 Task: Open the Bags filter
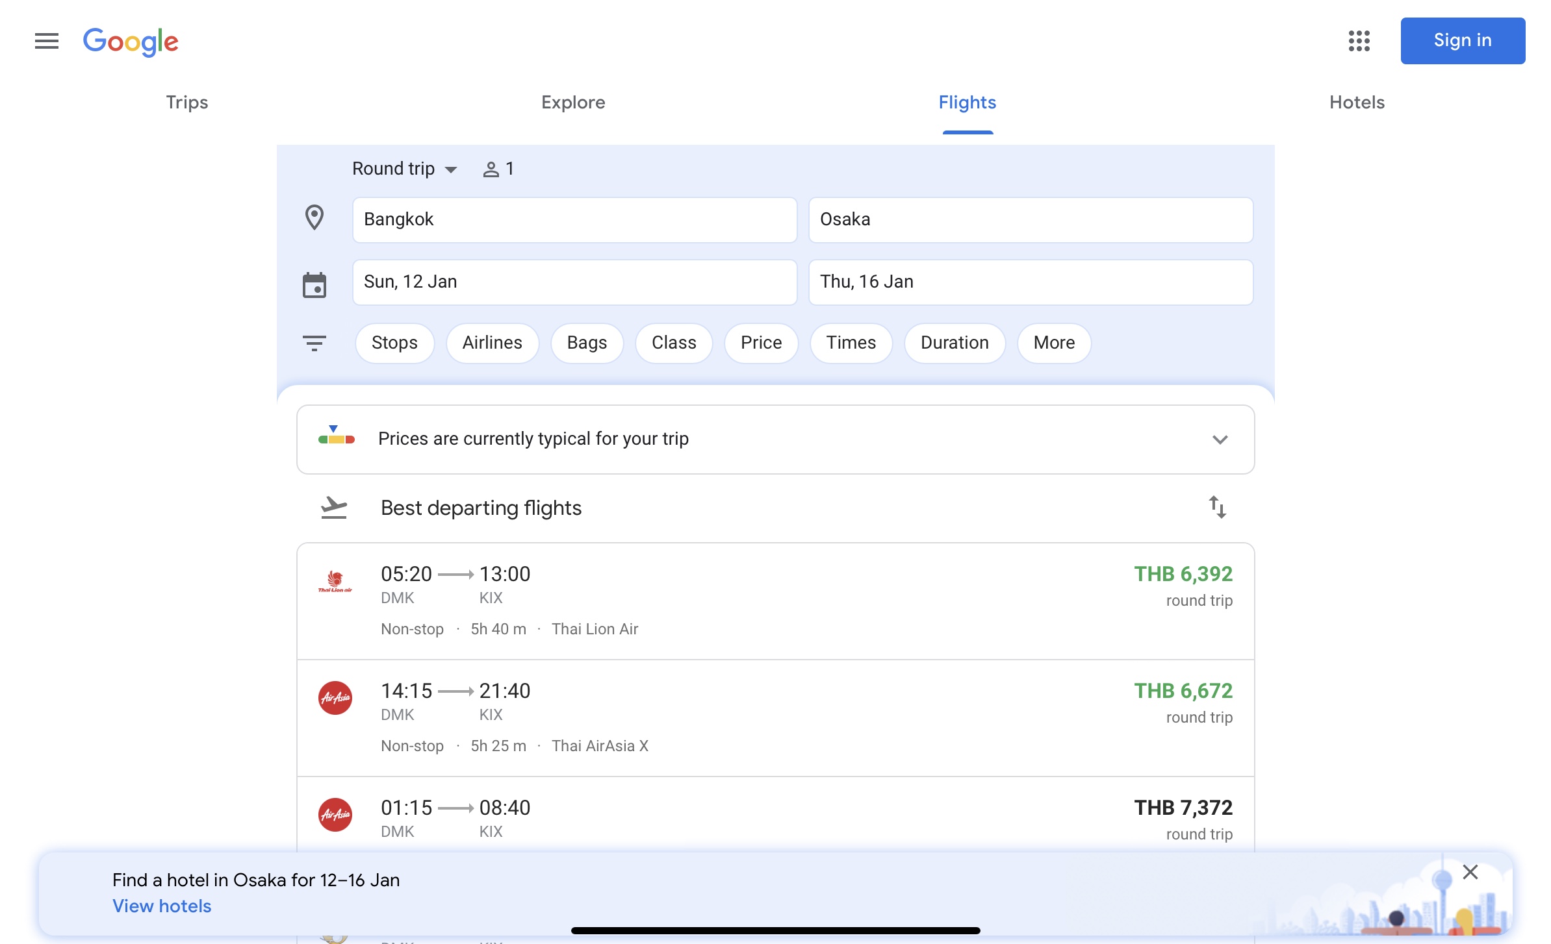click(x=587, y=343)
